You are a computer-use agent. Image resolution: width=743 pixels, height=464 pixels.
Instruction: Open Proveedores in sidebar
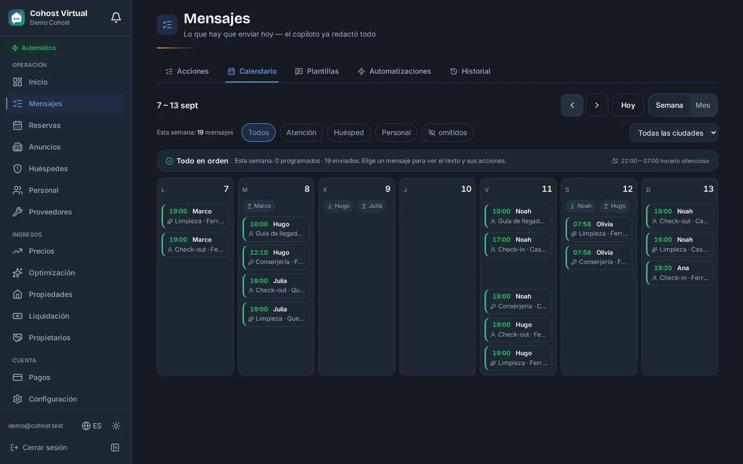[66, 212]
